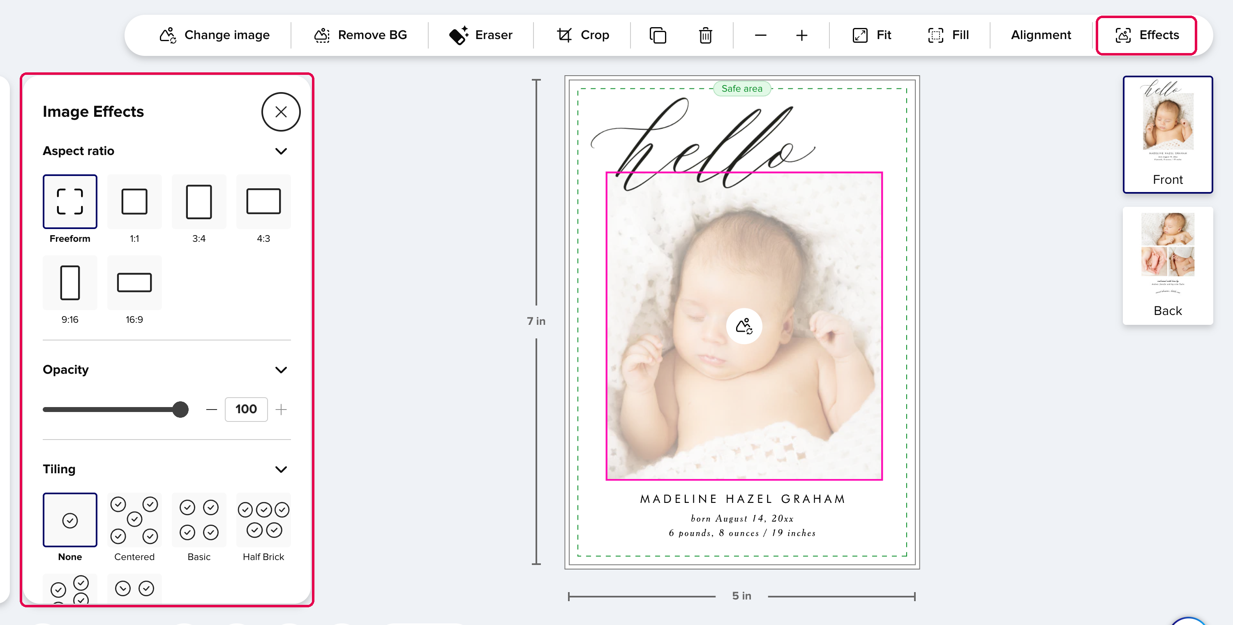The image size is (1233, 625).
Task: Increase opacity with the plus button
Action: click(x=281, y=410)
